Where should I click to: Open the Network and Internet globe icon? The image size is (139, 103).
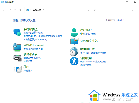[x=17, y=47]
